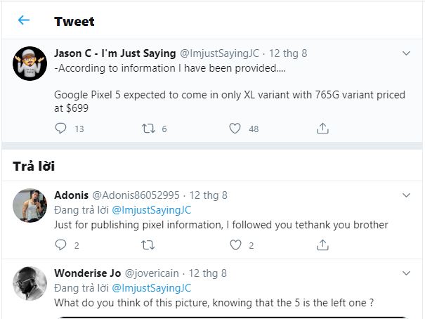Open Wonderise Jo's profile avatar
The width and height of the screenshot is (425, 319).
tap(30, 283)
